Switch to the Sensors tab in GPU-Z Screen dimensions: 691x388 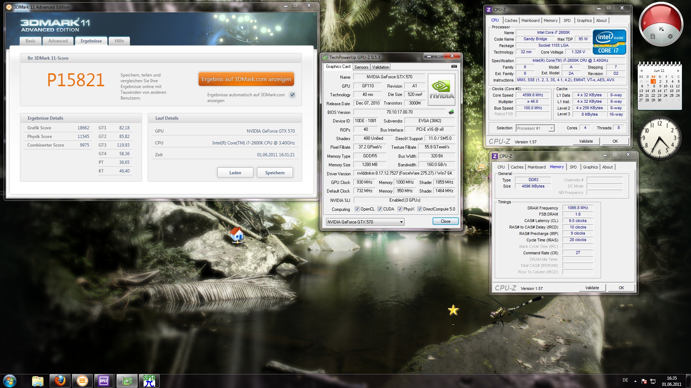point(361,67)
